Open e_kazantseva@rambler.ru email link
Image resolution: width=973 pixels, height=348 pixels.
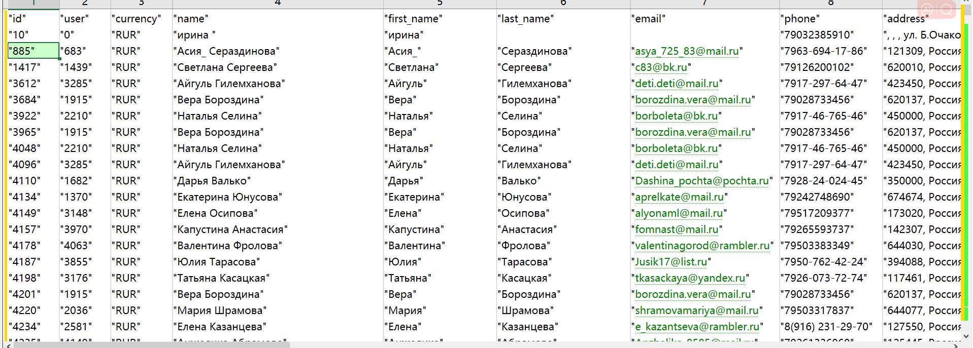point(697,327)
